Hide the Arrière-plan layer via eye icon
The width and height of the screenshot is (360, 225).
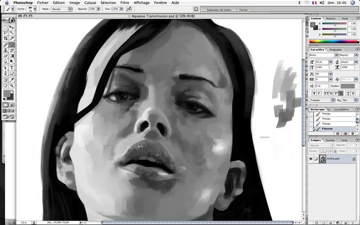pos(311,159)
